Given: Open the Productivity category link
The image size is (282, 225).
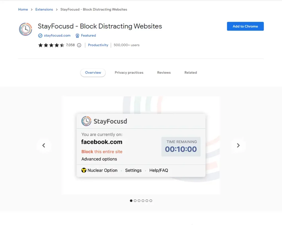Looking at the screenshot, I should (98, 45).
